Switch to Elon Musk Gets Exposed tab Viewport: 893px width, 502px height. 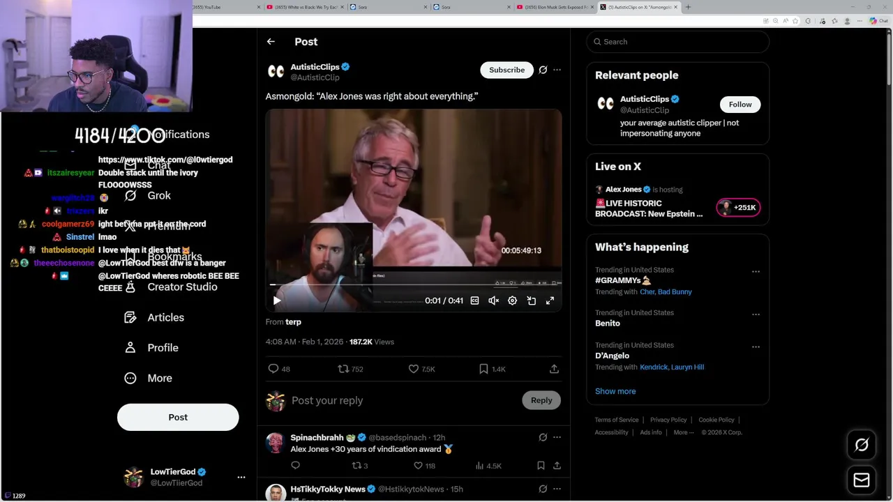pyautogui.click(x=555, y=7)
